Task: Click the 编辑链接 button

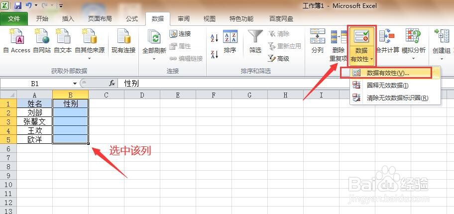Action: (x=186, y=59)
